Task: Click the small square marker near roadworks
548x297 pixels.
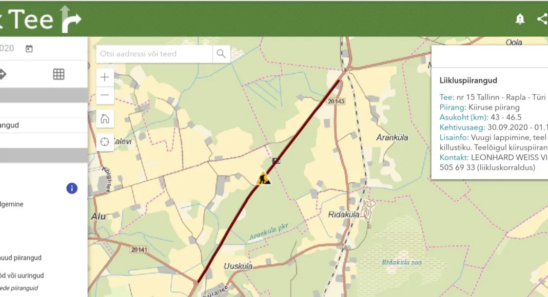Action: (277, 161)
